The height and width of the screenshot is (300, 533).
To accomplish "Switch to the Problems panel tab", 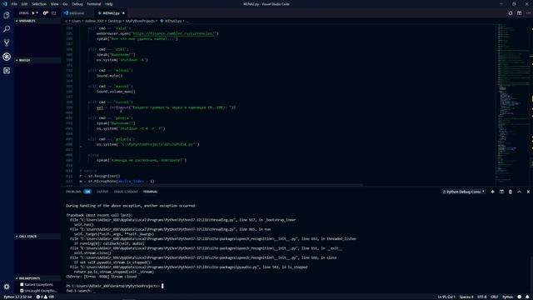I will point(73,192).
